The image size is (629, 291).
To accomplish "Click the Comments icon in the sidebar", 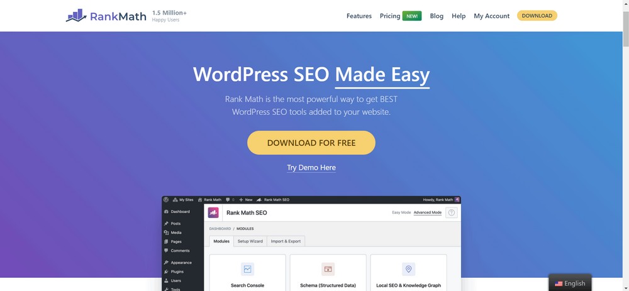I will click(x=167, y=251).
